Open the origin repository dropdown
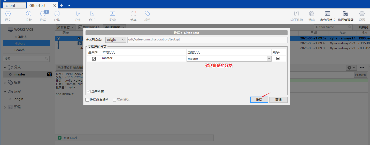Viewport: 370px width, 145px height. [115, 40]
